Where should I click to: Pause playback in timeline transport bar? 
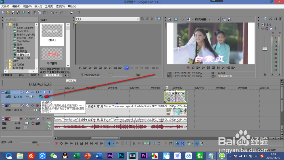click(76, 143)
